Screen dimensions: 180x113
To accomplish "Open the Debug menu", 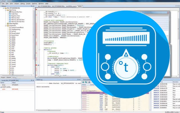I will [22, 4].
